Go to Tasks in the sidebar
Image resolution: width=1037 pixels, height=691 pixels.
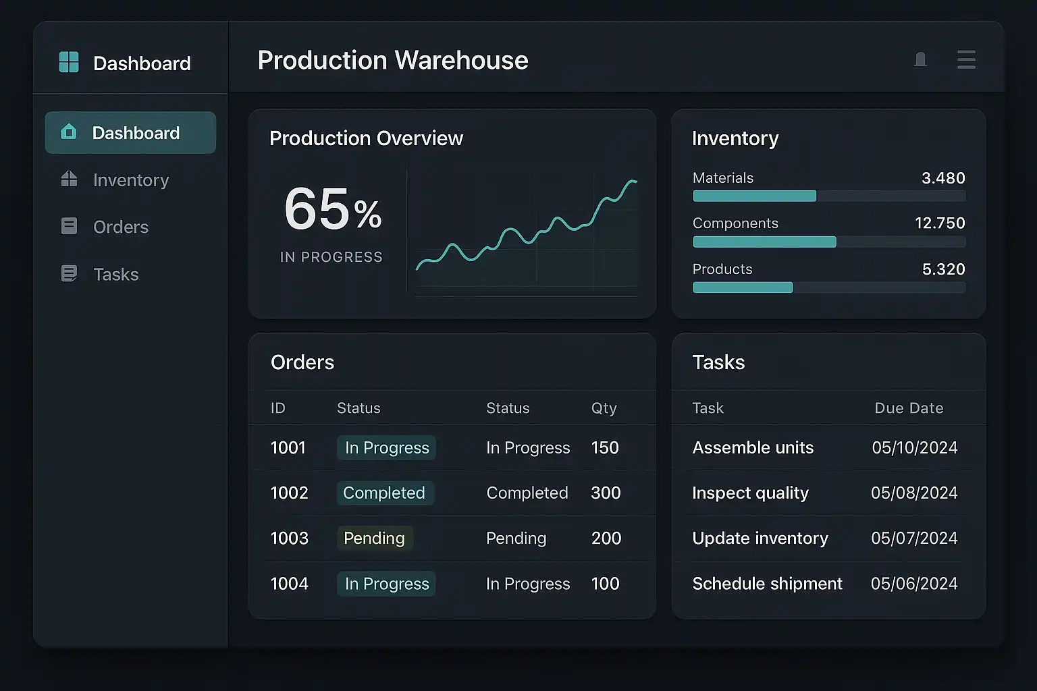(115, 275)
